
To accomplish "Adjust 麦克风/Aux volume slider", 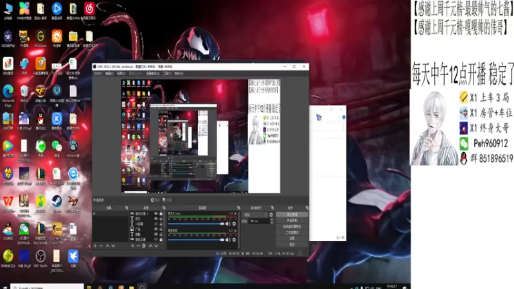I will pyautogui.click(x=196, y=223).
